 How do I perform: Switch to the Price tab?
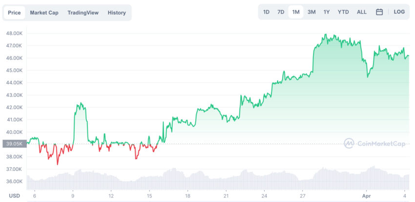pyautogui.click(x=14, y=13)
